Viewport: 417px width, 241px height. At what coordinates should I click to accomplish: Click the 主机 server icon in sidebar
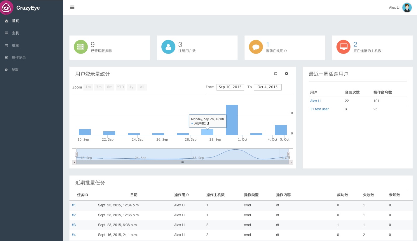click(x=6, y=33)
